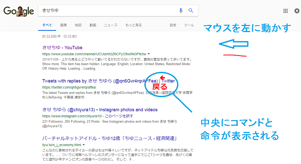Open the バーチャルネットアイドル・ちゆ12歳 result
Viewport: 301px width, 164px height.
coord(109,138)
